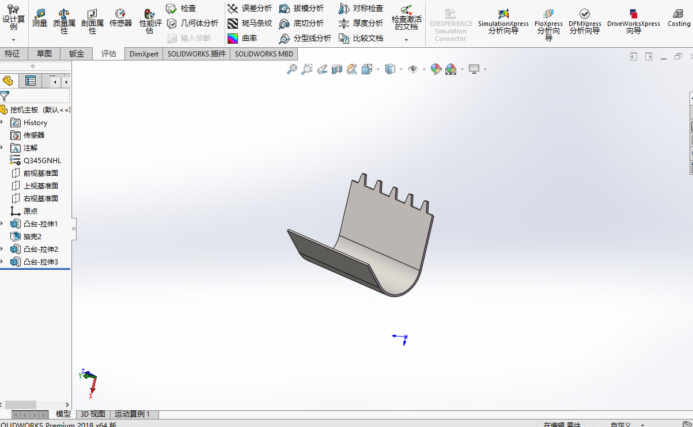Launch SimulationXpress 分析向导

tap(503, 21)
